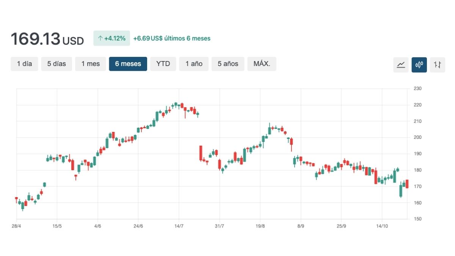Switch to line chart view icon
455x256 pixels.
[401, 65]
